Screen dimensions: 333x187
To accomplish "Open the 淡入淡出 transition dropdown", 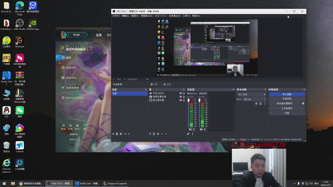I will [251, 94].
